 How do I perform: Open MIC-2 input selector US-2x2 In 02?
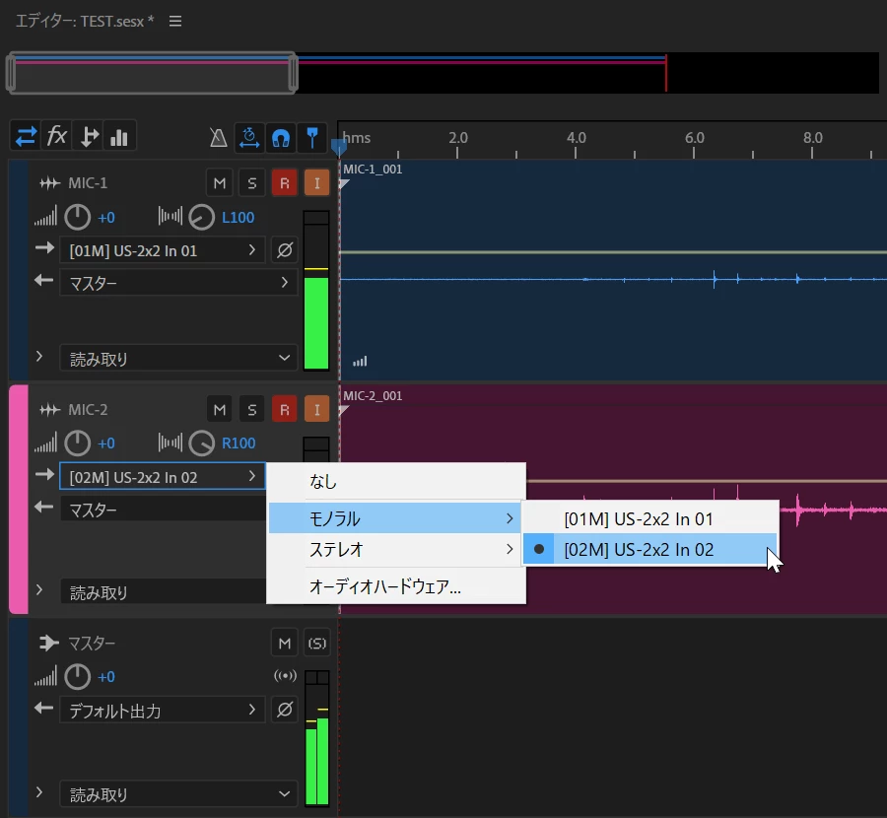click(x=163, y=476)
